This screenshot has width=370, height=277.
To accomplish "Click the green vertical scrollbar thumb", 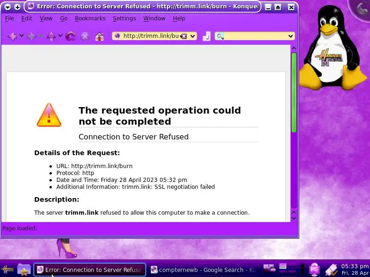I will point(294,93).
